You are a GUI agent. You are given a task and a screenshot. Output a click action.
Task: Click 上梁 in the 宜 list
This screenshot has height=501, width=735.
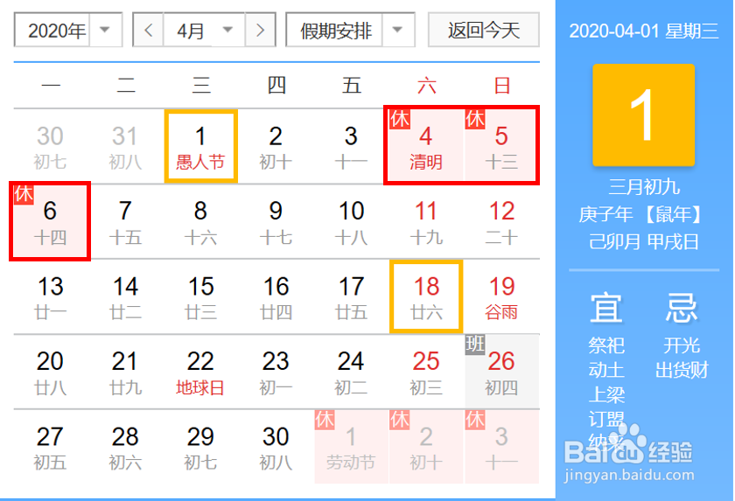[x=606, y=394]
